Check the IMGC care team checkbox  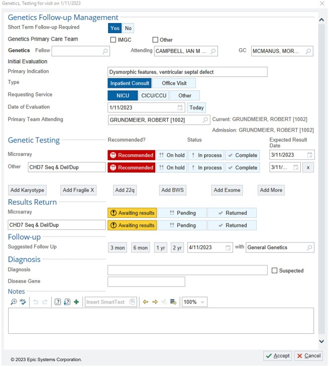point(114,40)
